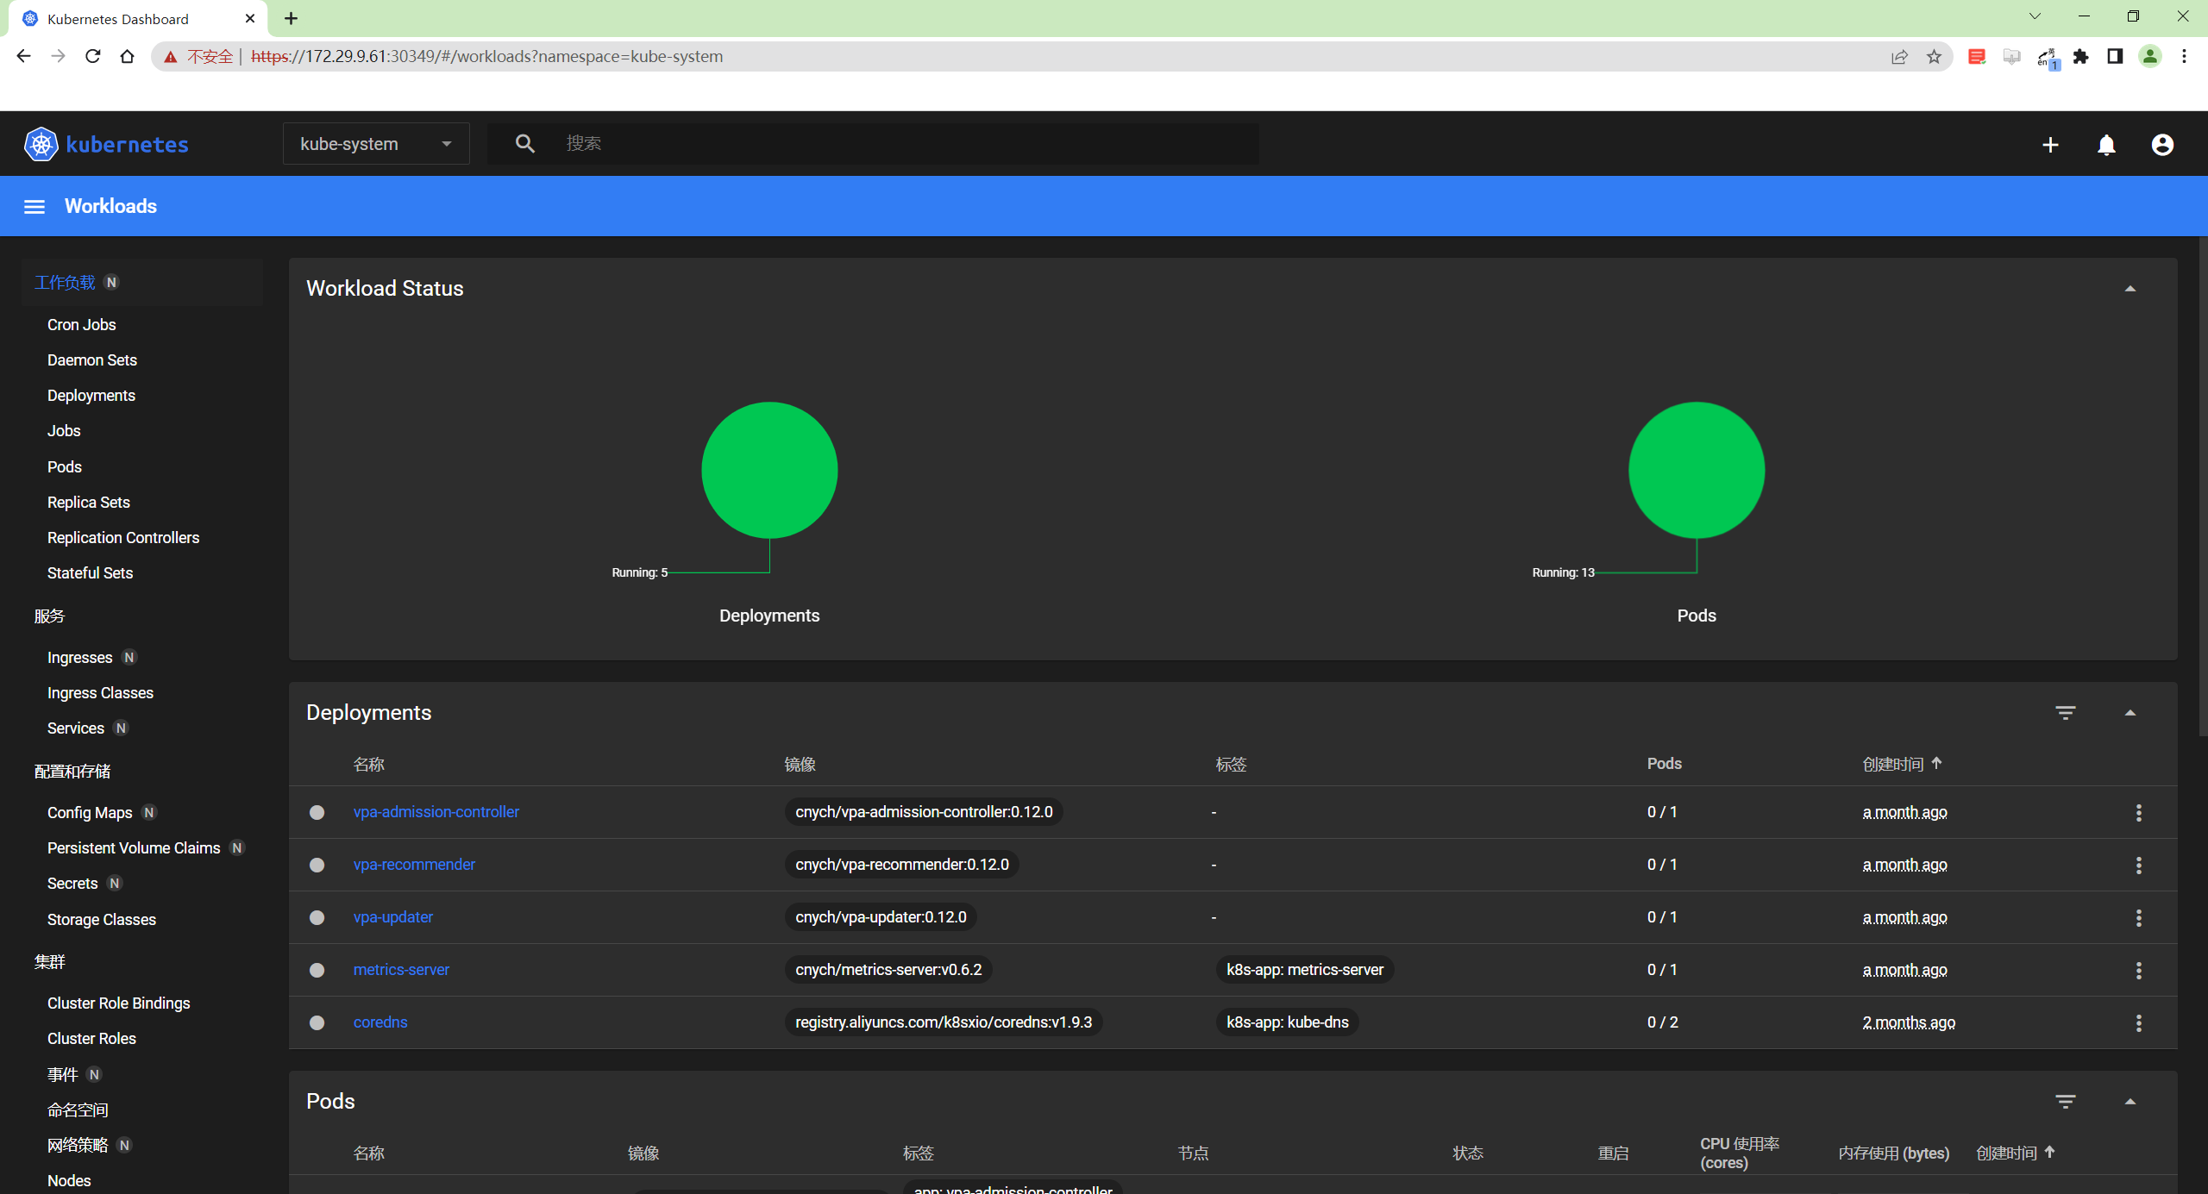Open the notifications bell

[2106, 145]
